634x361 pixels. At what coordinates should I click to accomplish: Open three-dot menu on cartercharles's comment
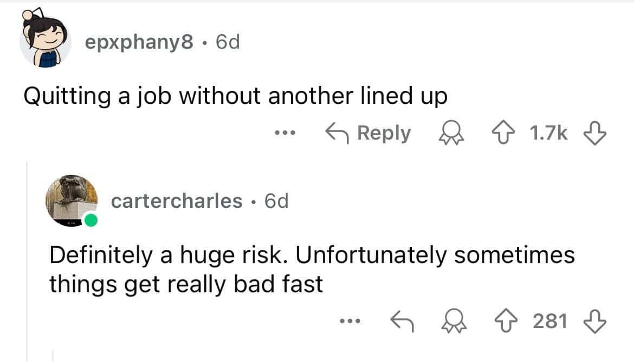(351, 321)
